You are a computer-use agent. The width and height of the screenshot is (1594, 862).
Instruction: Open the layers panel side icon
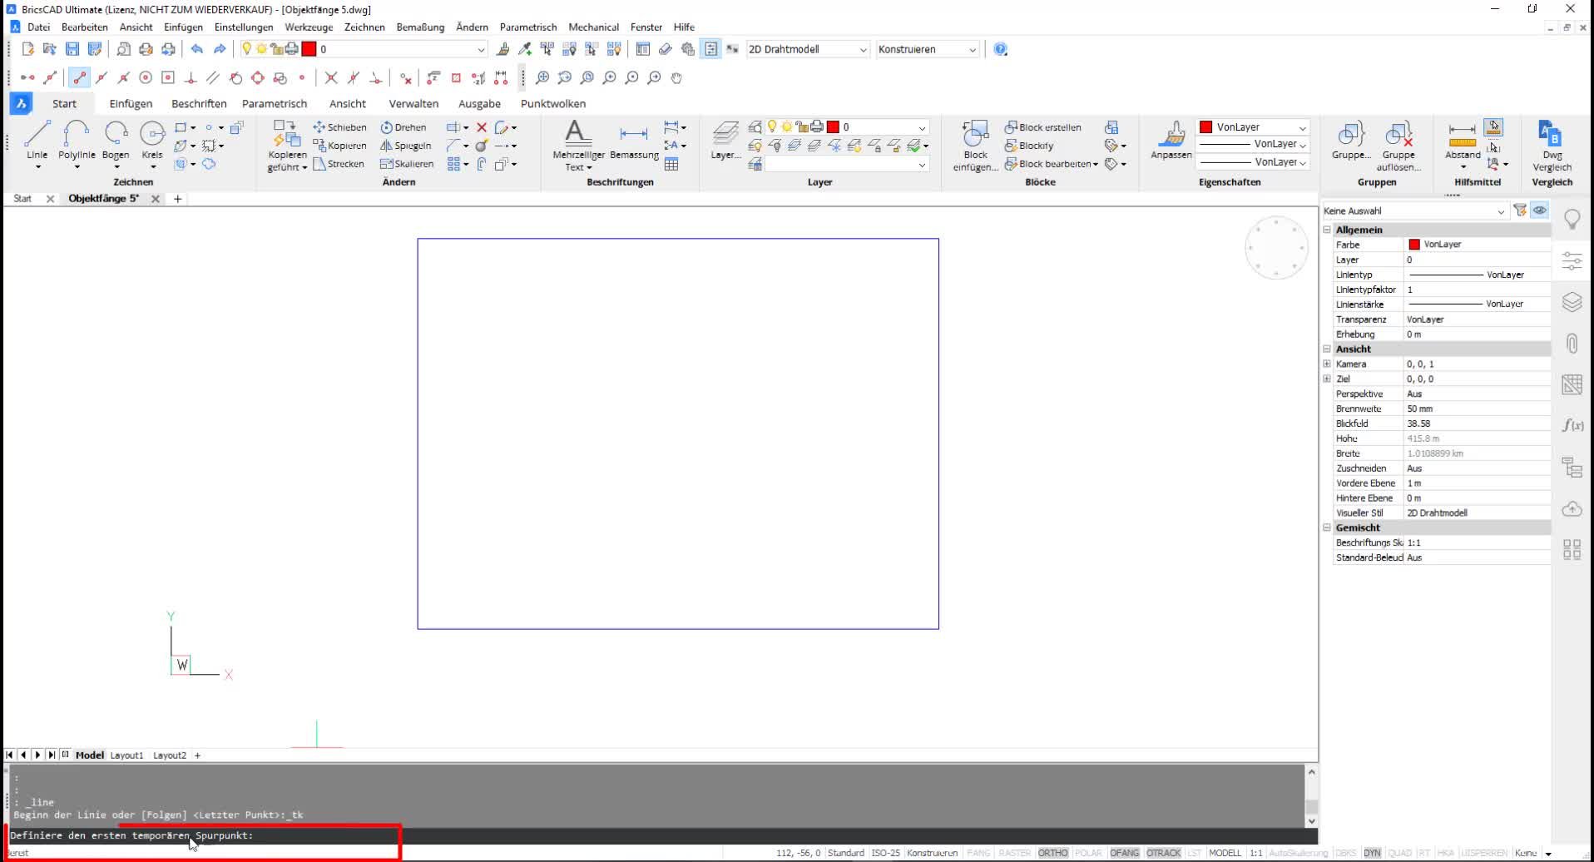point(1572,302)
